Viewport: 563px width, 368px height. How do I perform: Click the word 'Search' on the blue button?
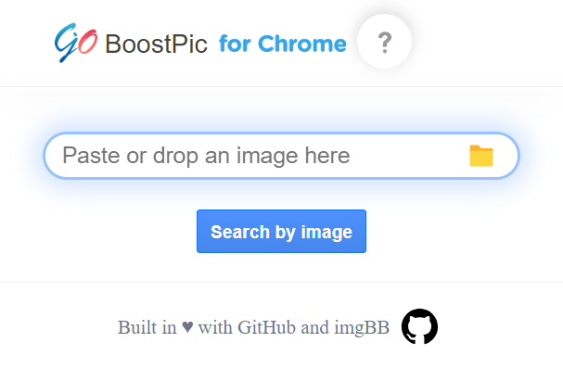(240, 232)
